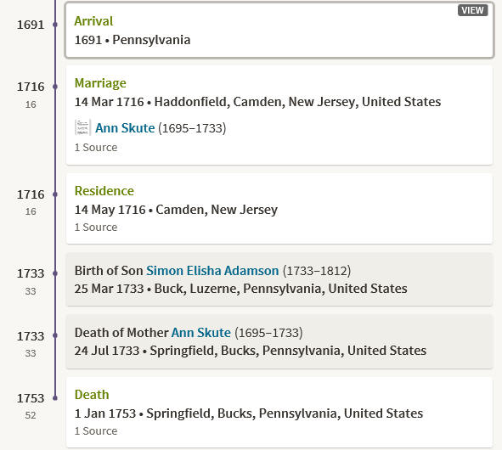
Task: Select the 1716 Marriage timeline dot
Action: pos(55,87)
